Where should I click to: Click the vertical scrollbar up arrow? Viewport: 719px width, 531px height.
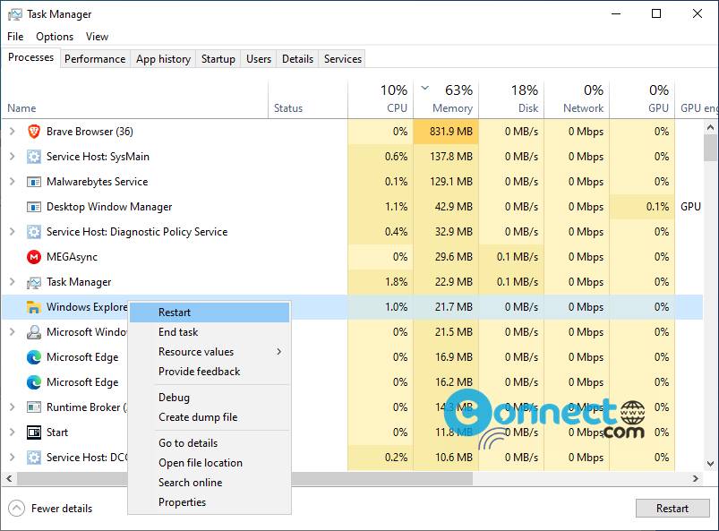coord(710,127)
